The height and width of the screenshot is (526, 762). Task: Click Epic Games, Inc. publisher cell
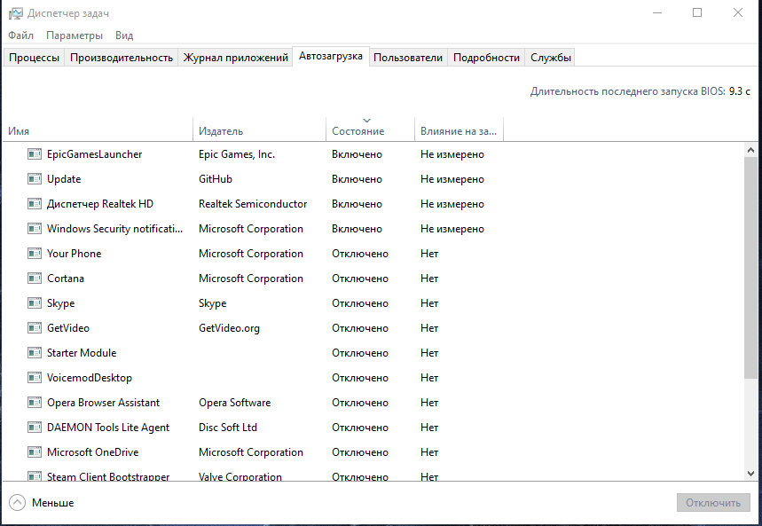[x=237, y=154]
